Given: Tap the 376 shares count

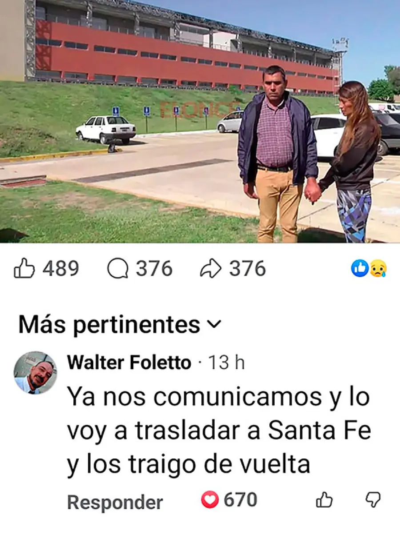Looking at the screenshot, I should pyautogui.click(x=248, y=269).
